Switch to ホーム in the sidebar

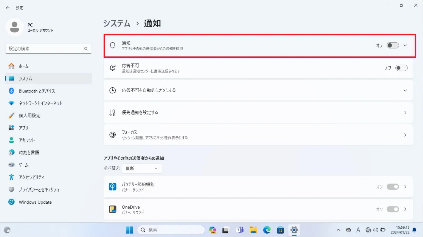pyautogui.click(x=24, y=66)
